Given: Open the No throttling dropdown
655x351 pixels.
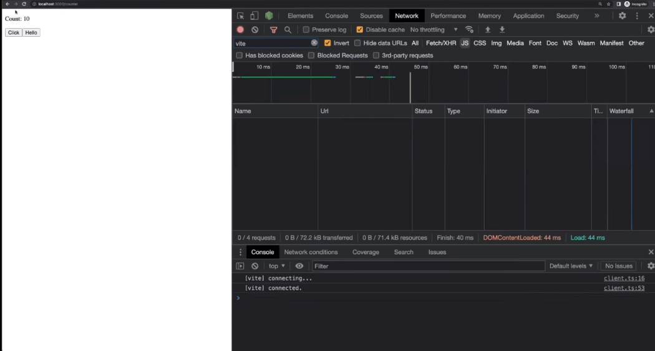Looking at the screenshot, I should [434, 29].
